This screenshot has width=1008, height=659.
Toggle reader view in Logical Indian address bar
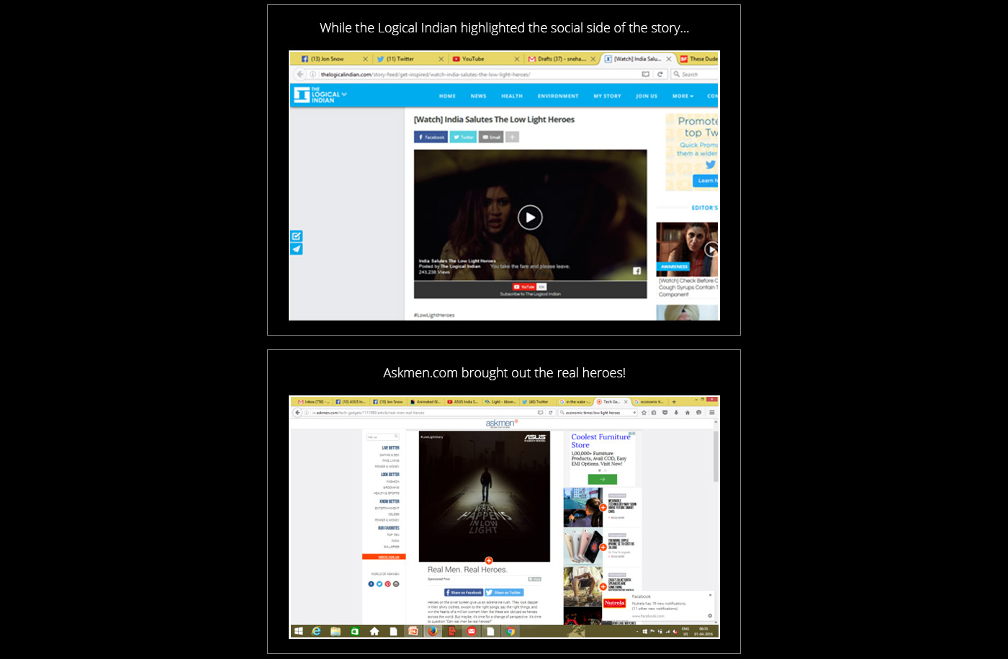click(646, 74)
